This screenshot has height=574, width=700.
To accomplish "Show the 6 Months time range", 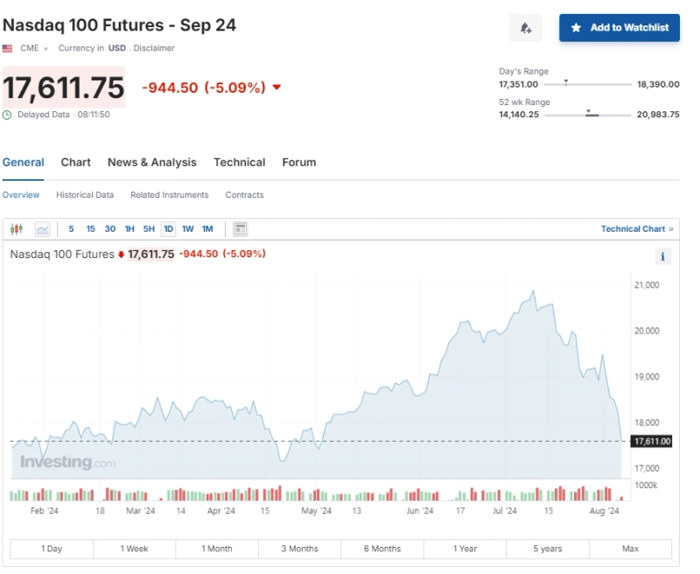I will [x=381, y=549].
